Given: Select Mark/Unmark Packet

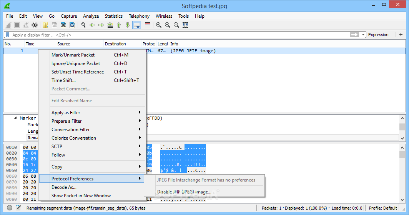Looking at the screenshot, I should [92, 55].
